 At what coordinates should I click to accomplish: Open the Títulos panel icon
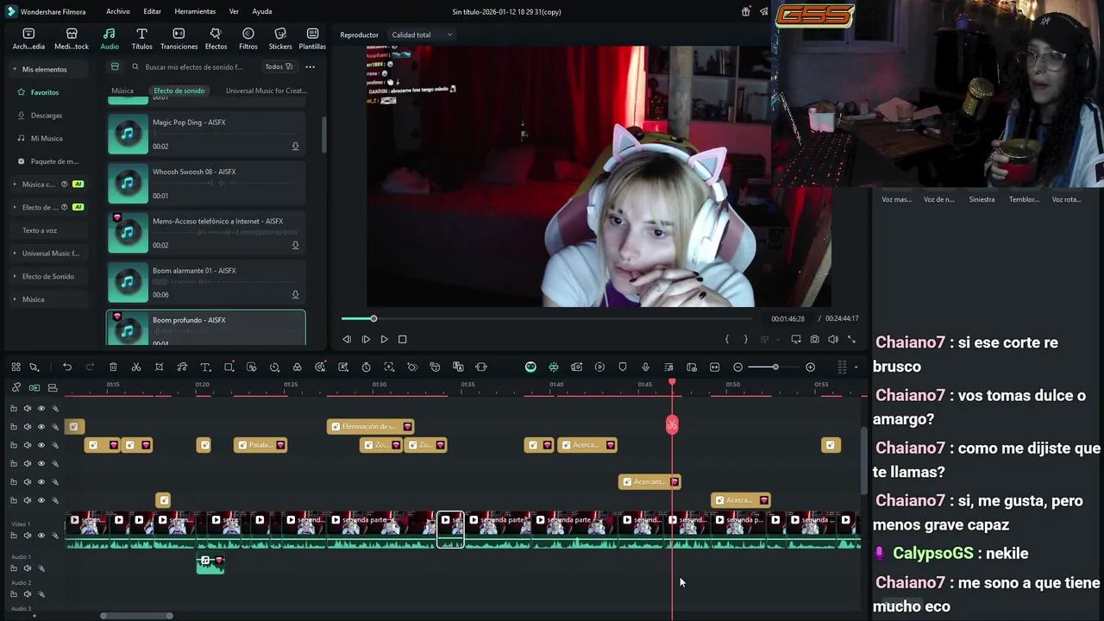point(141,39)
